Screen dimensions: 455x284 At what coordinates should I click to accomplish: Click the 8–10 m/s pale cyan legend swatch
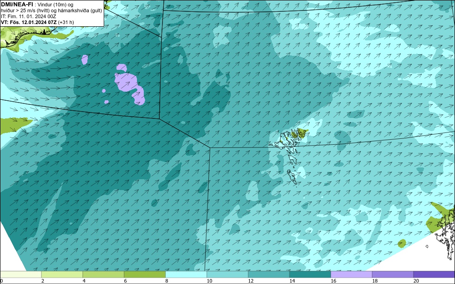click(x=186, y=274)
